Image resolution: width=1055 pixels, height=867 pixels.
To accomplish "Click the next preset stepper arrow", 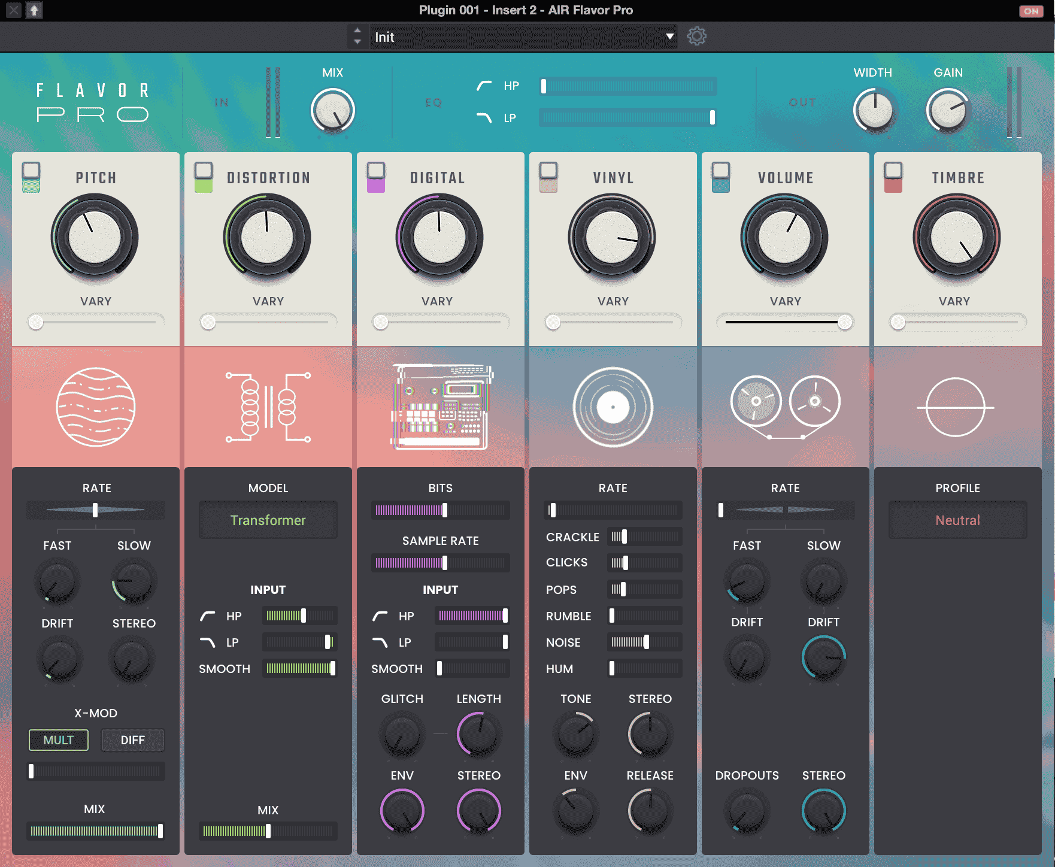I will 357,32.
